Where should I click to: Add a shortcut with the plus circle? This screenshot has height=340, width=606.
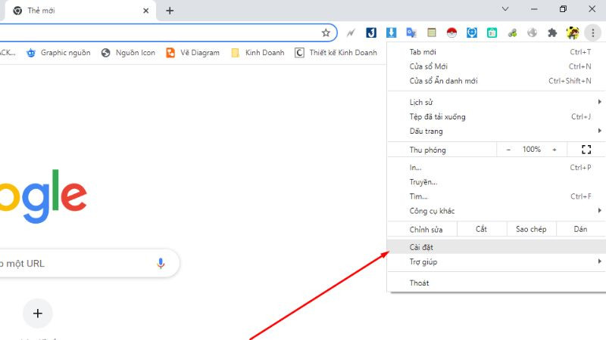click(x=37, y=314)
